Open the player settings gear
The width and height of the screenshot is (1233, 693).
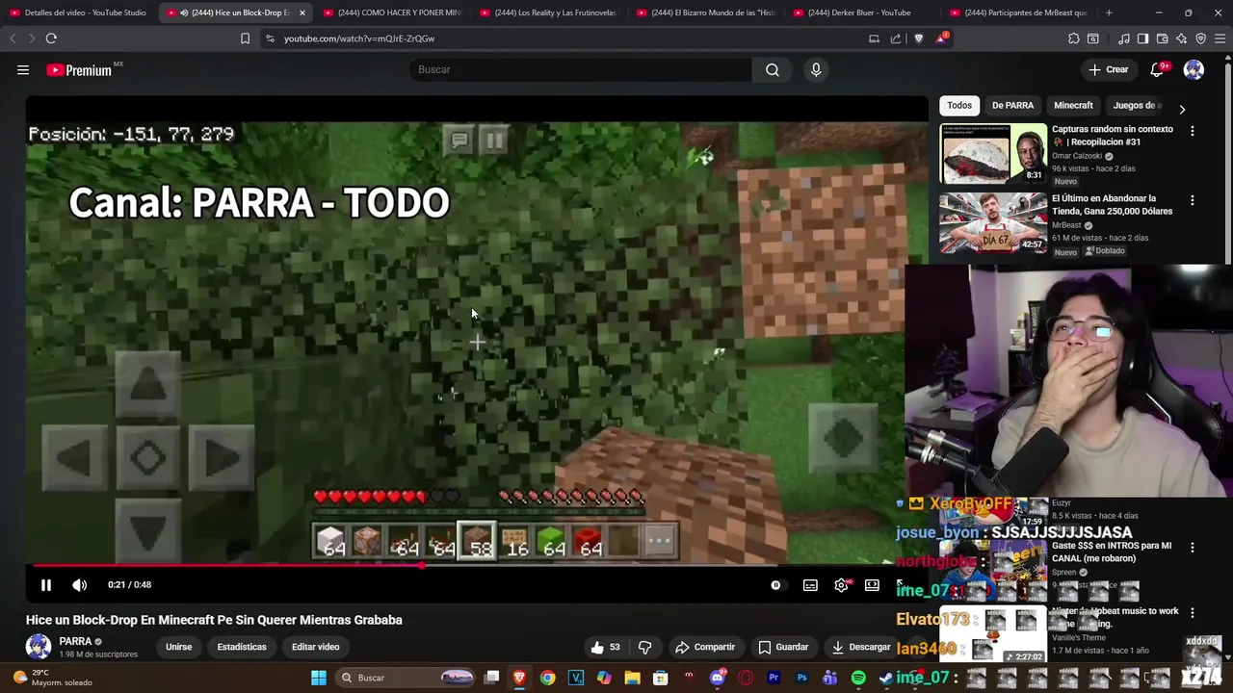pos(841,584)
